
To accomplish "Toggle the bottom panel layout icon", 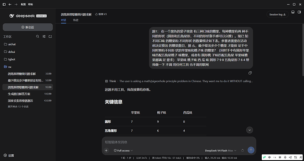I will click(293, 12).
